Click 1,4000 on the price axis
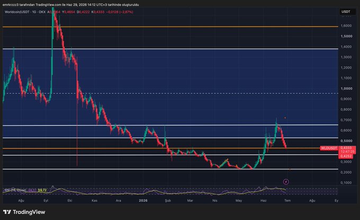The height and width of the screenshot is (220, 360). [346, 47]
